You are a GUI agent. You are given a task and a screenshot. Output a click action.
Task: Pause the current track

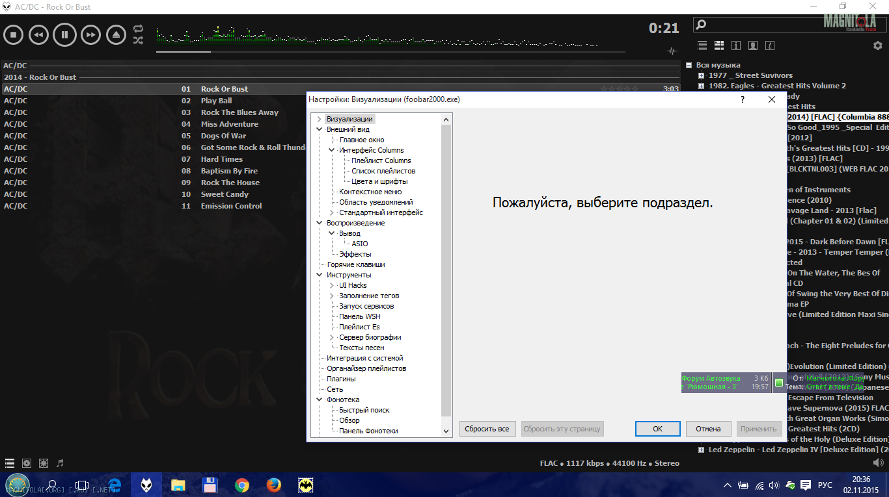[64, 34]
